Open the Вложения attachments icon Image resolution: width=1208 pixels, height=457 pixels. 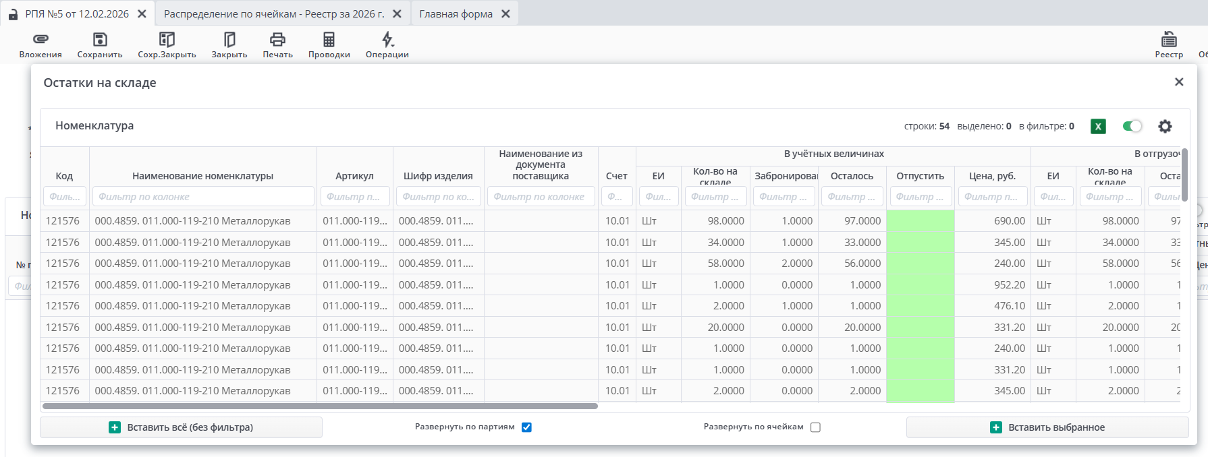point(40,40)
